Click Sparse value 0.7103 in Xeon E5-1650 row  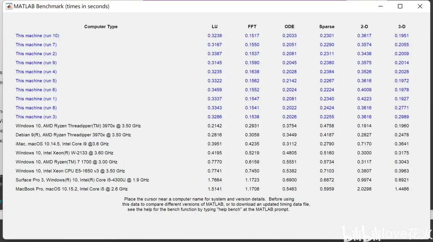327,171
